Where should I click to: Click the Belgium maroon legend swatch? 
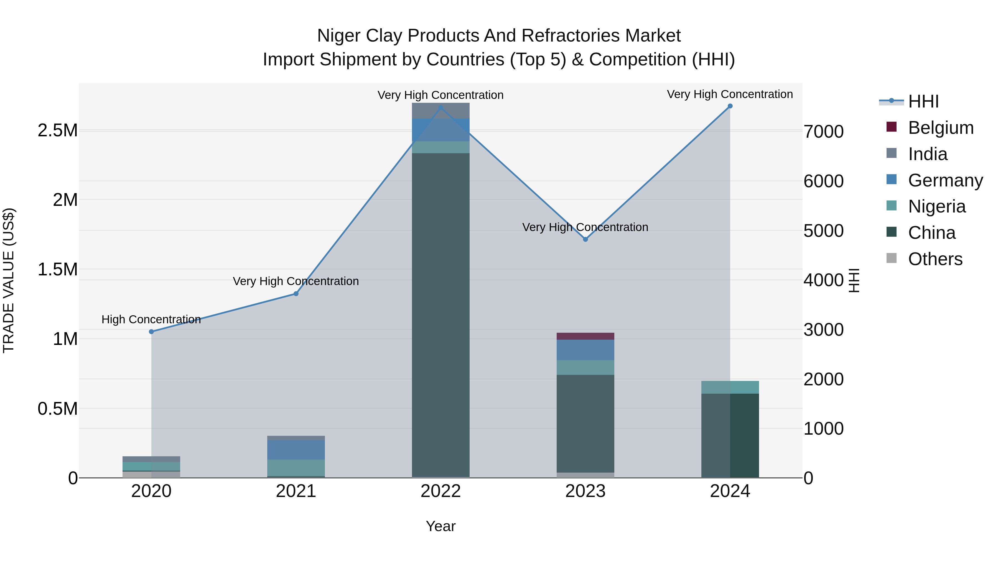click(892, 127)
